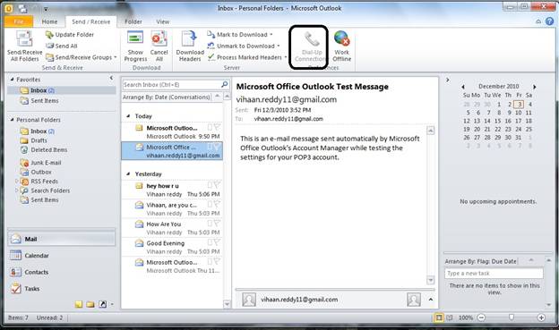Toggle Work Offline mode
559x330 pixels.
(x=342, y=47)
